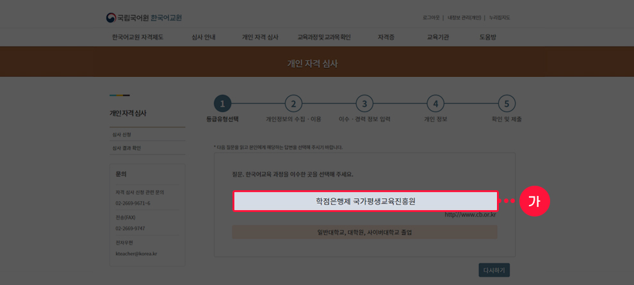Open the 자격증 menu
Viewport: 634px width, 285px height.
386,37
